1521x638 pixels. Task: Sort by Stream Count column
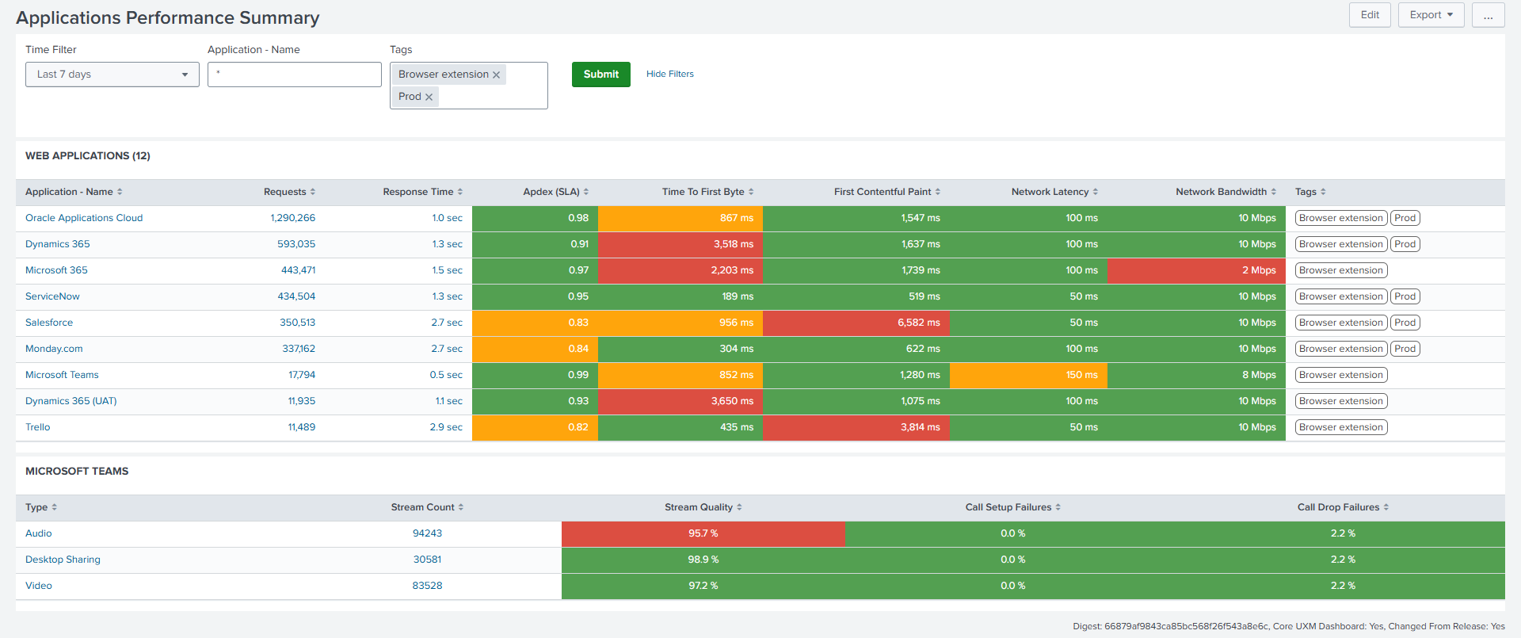coord(427,507)
